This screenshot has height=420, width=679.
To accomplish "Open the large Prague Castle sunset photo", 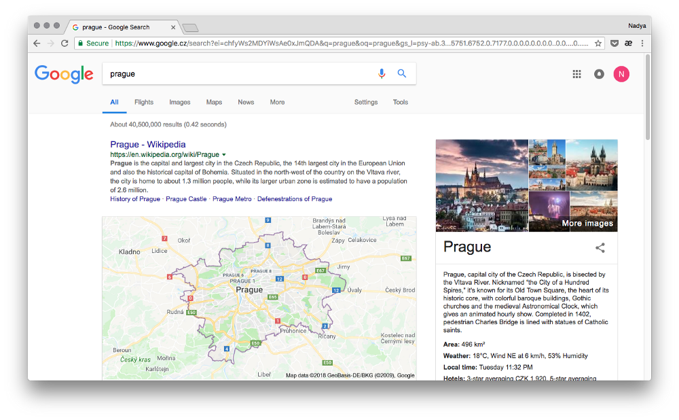I will [x=482, y=186].
